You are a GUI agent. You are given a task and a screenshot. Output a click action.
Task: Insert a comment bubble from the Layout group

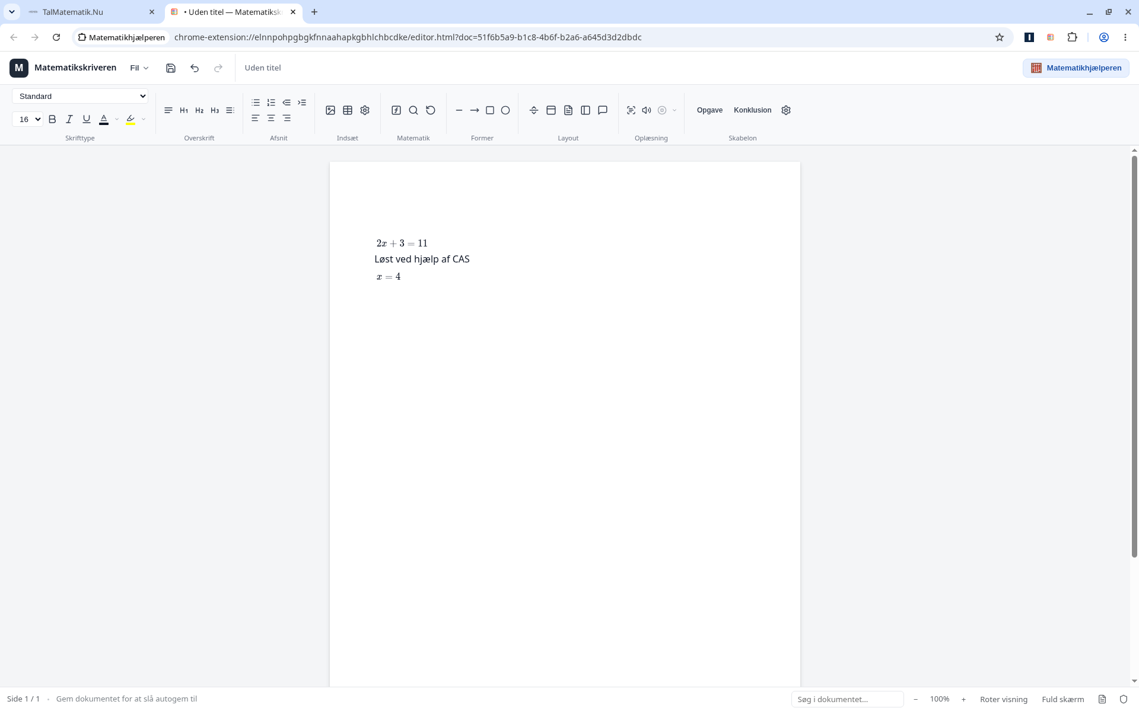tap(603, 110)
